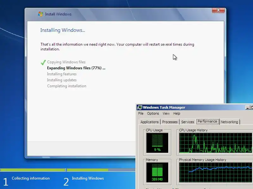Image resolution: width=253 pixels, height=189 pixels.
Task: Open the View menu in Task Manager
Action: pos(166,113)
